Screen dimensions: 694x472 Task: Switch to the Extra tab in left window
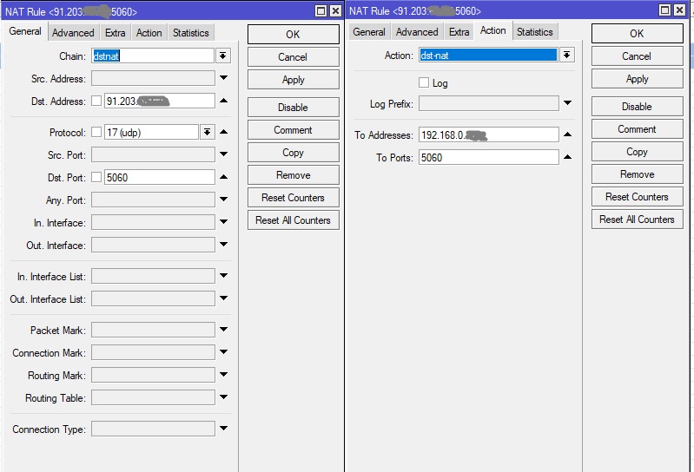click(115, 33)
